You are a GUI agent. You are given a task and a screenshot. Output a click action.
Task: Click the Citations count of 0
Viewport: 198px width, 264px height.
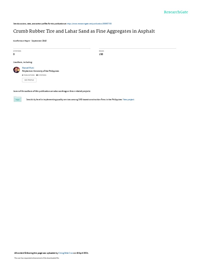click(x=14, y=54)
